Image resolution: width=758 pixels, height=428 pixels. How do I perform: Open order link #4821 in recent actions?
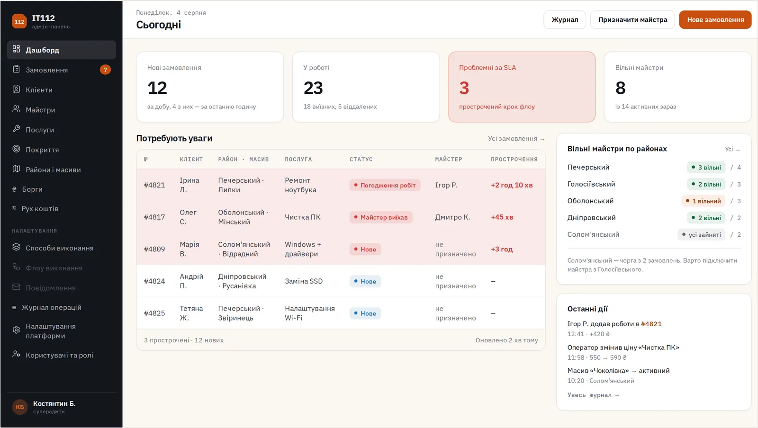click(651, 324)
